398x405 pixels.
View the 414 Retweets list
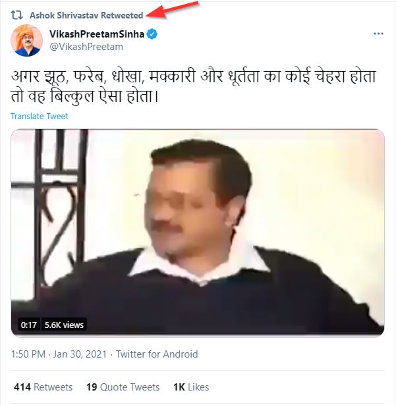43,387
